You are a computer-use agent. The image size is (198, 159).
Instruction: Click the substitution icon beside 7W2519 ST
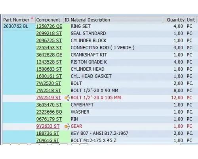pos(67,98)
